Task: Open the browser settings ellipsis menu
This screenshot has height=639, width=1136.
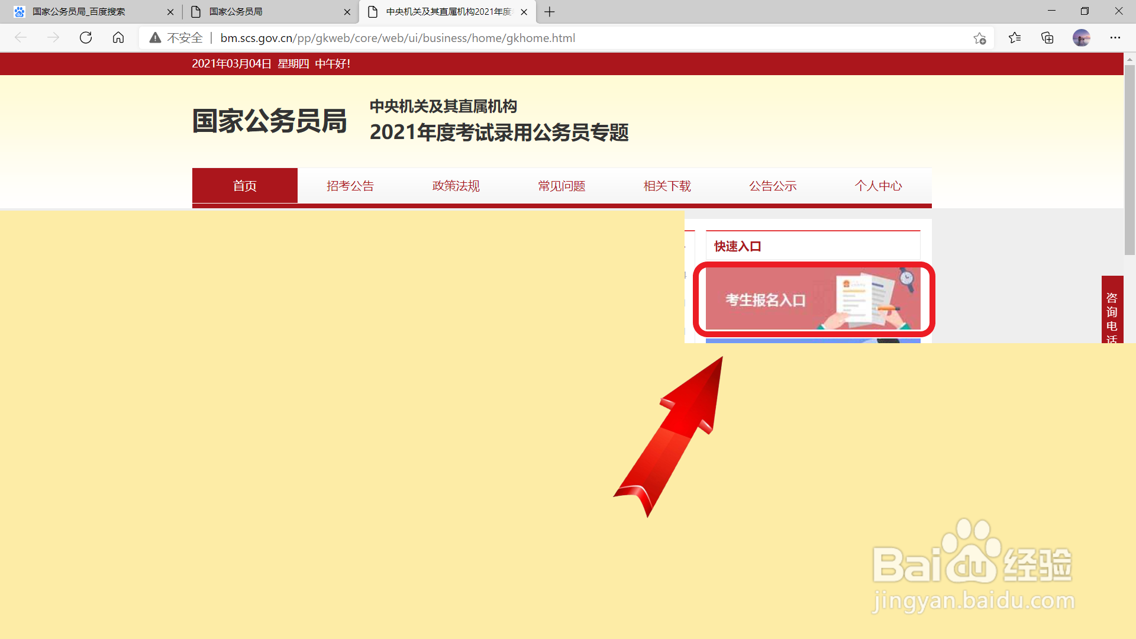Action: click(x=1117, y=37)
